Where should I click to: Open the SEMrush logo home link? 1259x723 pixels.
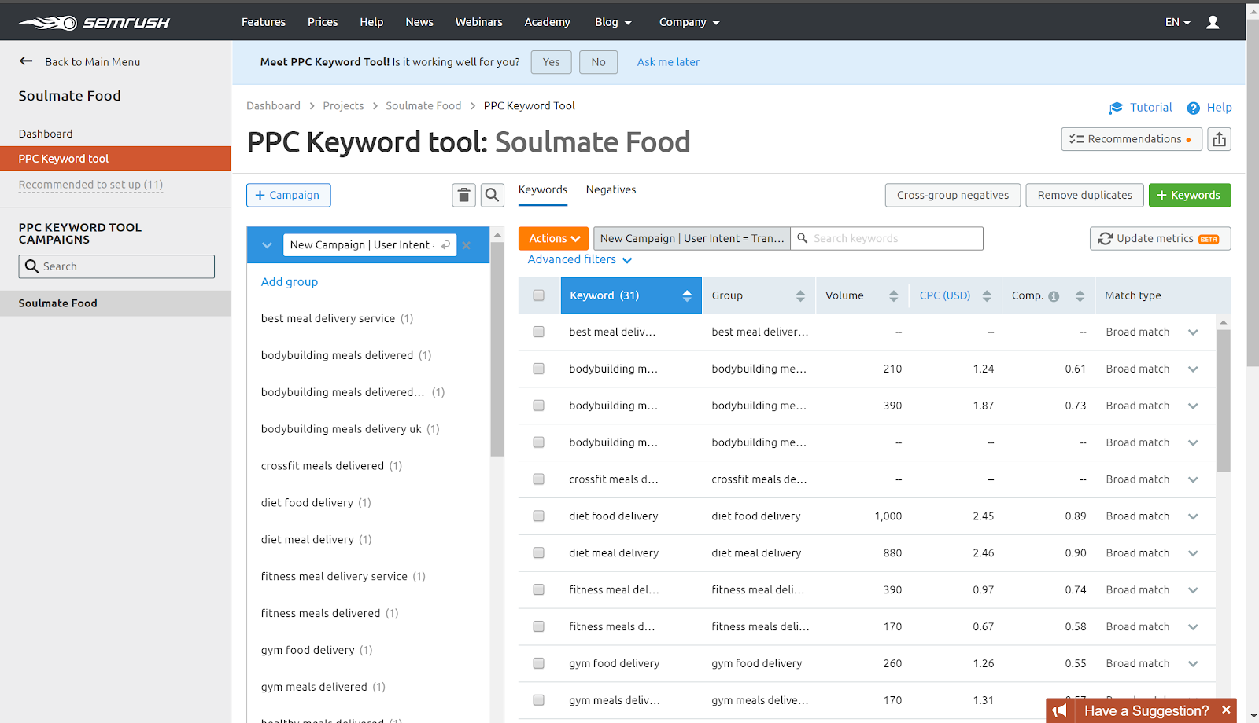pyautogui.click(x=94, y=23)
